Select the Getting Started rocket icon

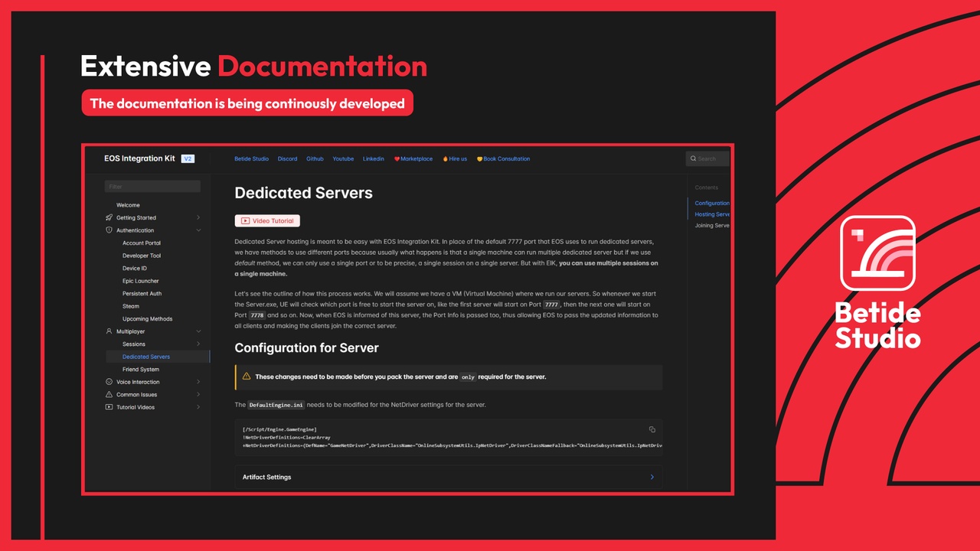109,217
